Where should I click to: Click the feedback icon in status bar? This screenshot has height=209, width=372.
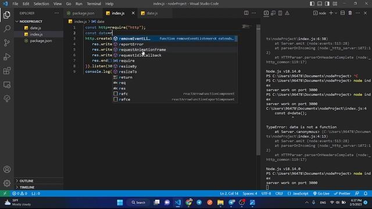(x=357, y=193)
